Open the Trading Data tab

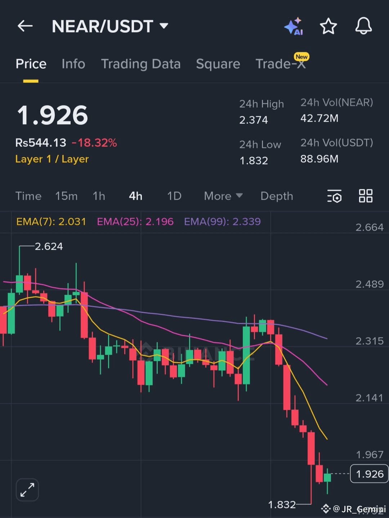141,64
